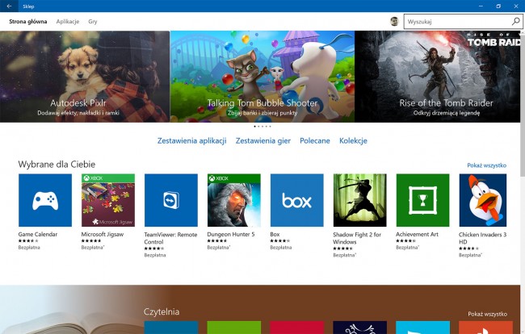Select Strona główna tab
Image resolution: width=525 pixels, height=334 pixels.
pyautogui.click(x=27, y=22)
